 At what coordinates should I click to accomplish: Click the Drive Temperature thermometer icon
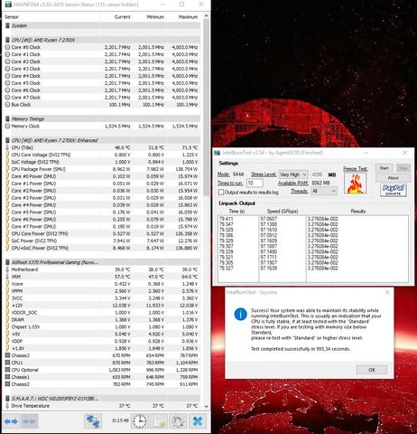tap(7, 406)
